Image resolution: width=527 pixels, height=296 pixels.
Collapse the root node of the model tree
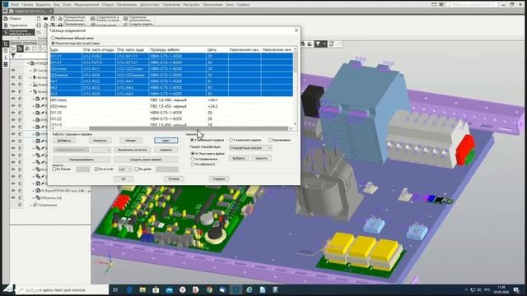coord(28,63)
